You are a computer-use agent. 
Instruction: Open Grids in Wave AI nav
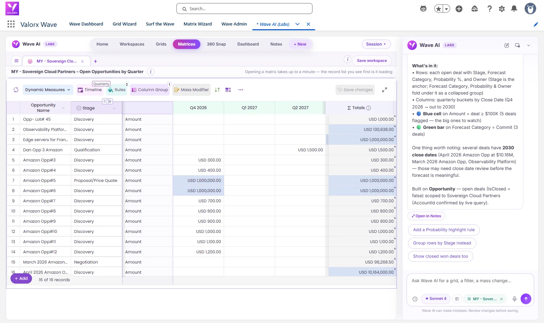point(161,44)
